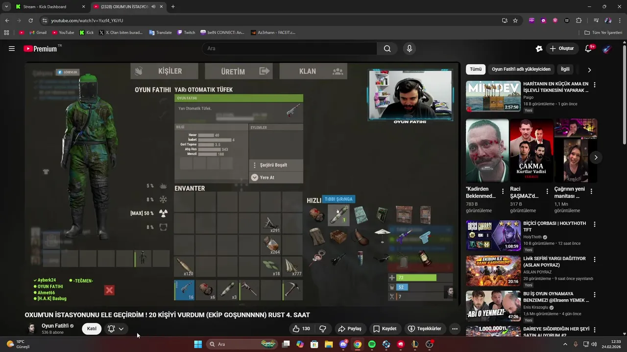Image resolution: width=627 pixels, height=352 pixels.
Task: Filter by Oyun Fatihi adlı yükleyiciden
Action: [521, 69]
